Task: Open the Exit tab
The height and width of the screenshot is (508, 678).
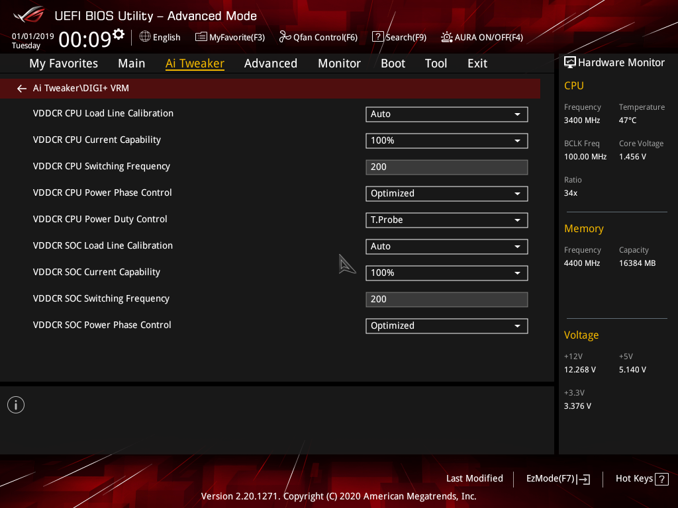Action: click(x=477, y=63)
